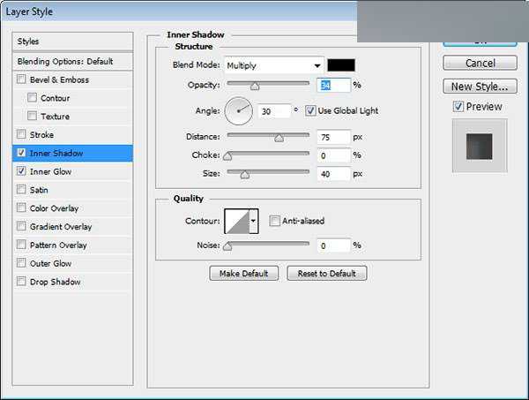Toggle the Use Global Light checkbox
This screenshot has height=400, width=529.
click(x=310, y=110)
